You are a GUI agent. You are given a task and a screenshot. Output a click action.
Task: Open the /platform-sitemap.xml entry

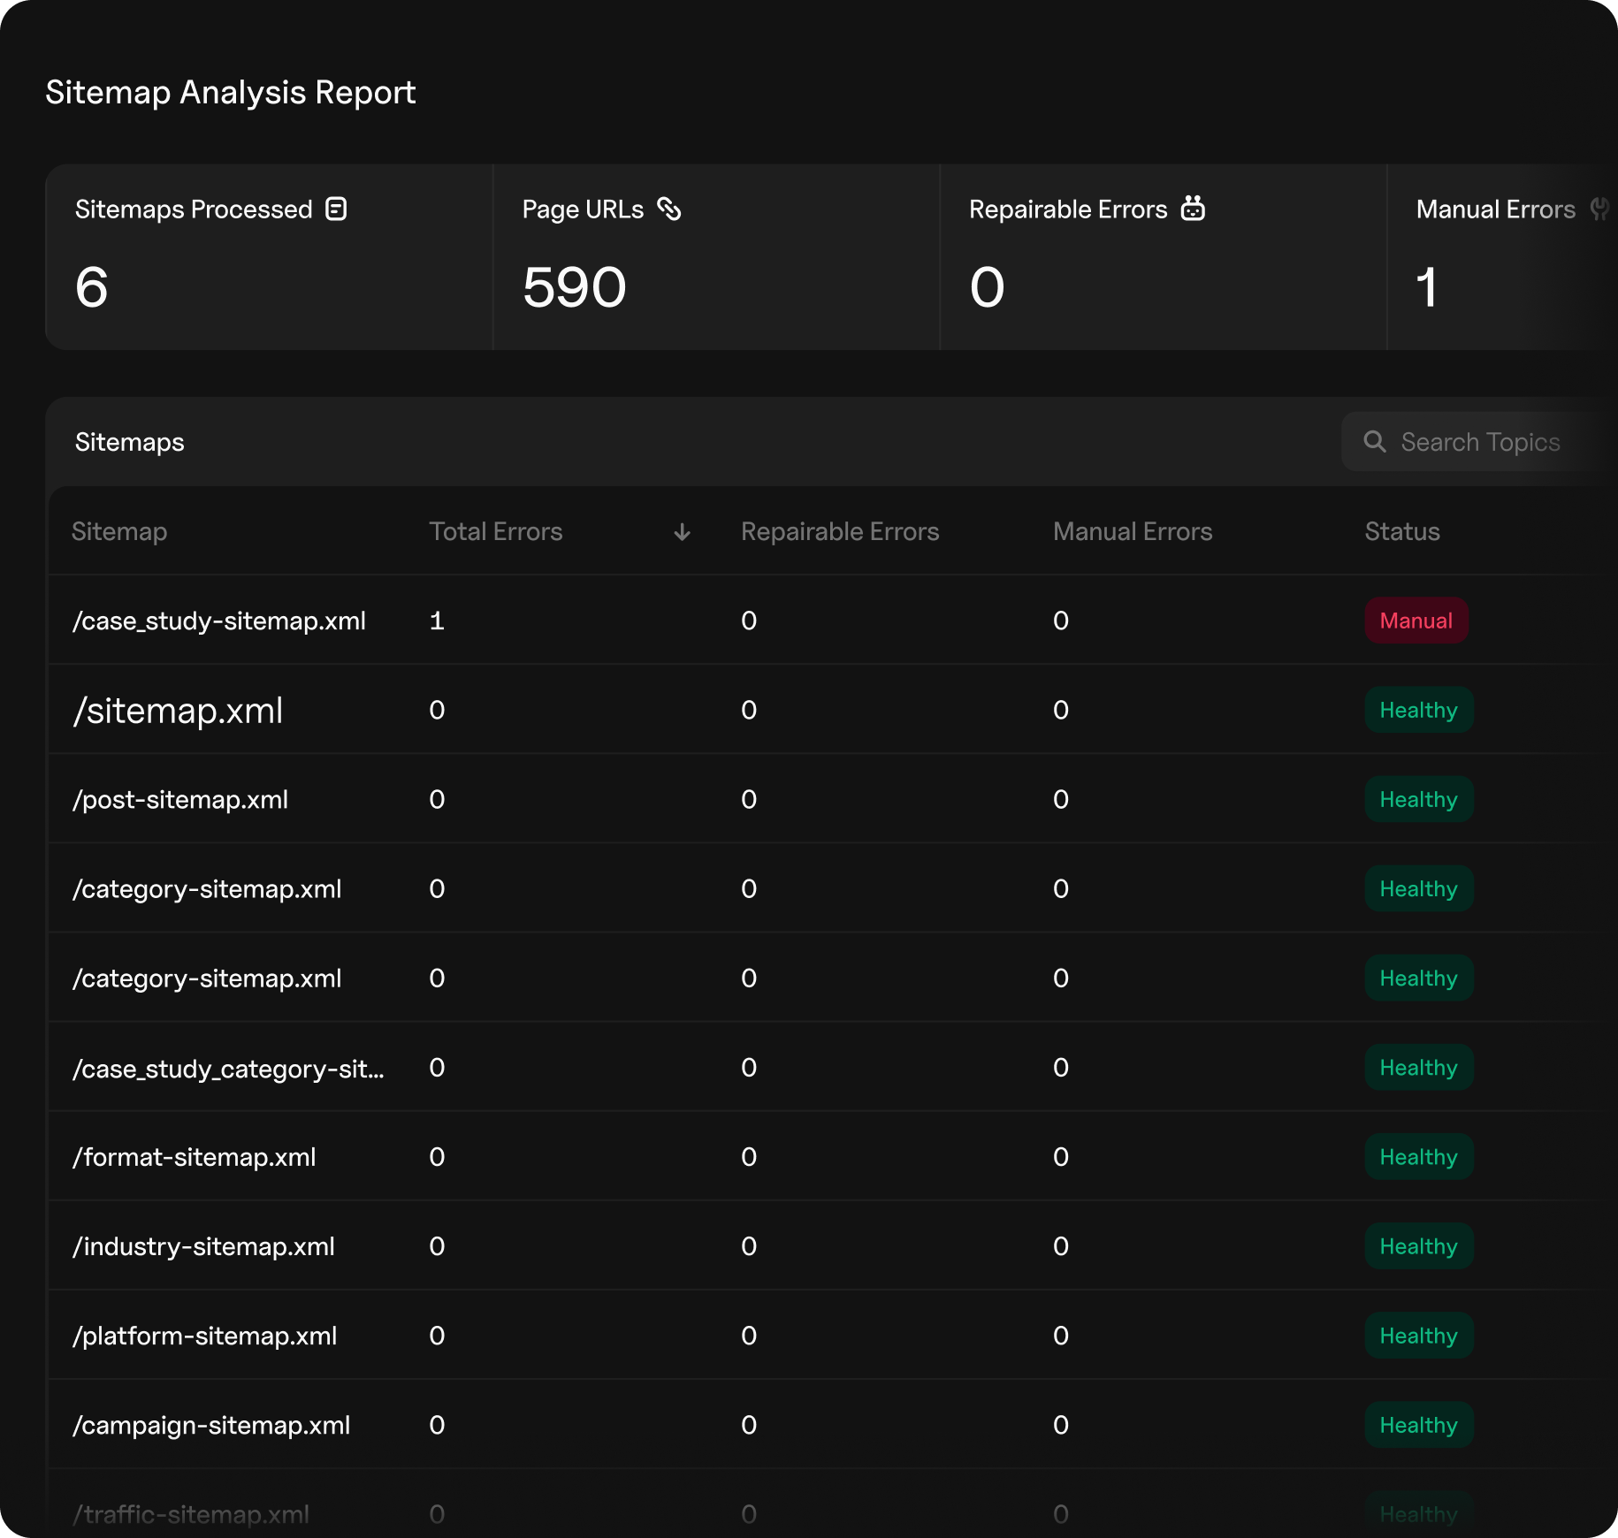[205, 1336]
